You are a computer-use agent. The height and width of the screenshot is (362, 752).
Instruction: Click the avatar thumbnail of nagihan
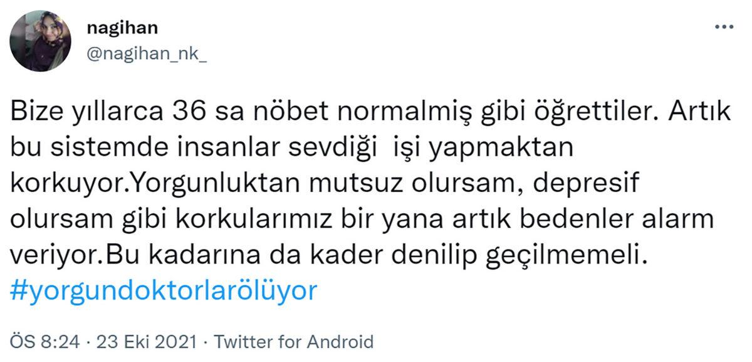point(41,40)
